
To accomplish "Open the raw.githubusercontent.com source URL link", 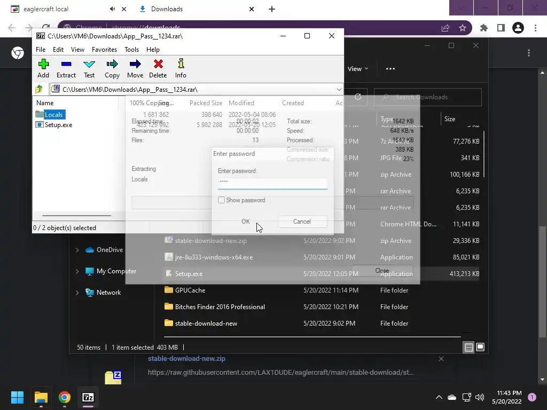I will click(x=280, y=372).
